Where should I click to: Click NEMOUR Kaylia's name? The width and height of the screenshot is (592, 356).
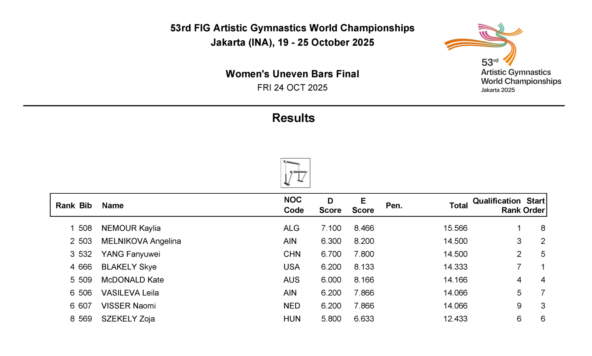point(131,228)
